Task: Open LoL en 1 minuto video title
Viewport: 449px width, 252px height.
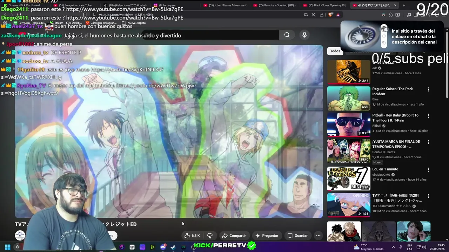Action: [385, 169]
